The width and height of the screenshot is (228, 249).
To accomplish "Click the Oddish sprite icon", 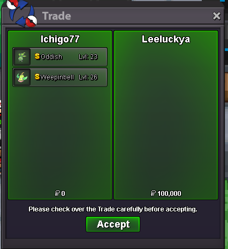I will 22,57.
